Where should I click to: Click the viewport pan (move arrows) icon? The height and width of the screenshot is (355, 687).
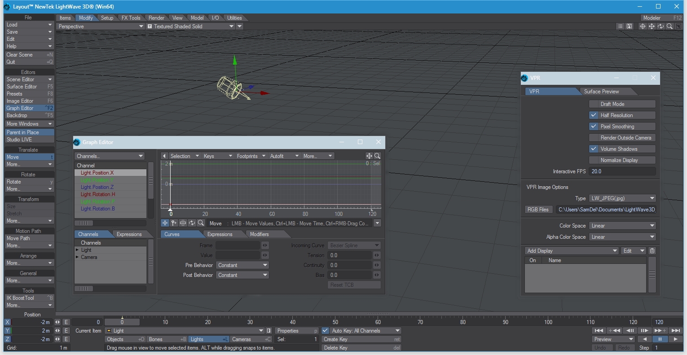click(x=652, y=26)
